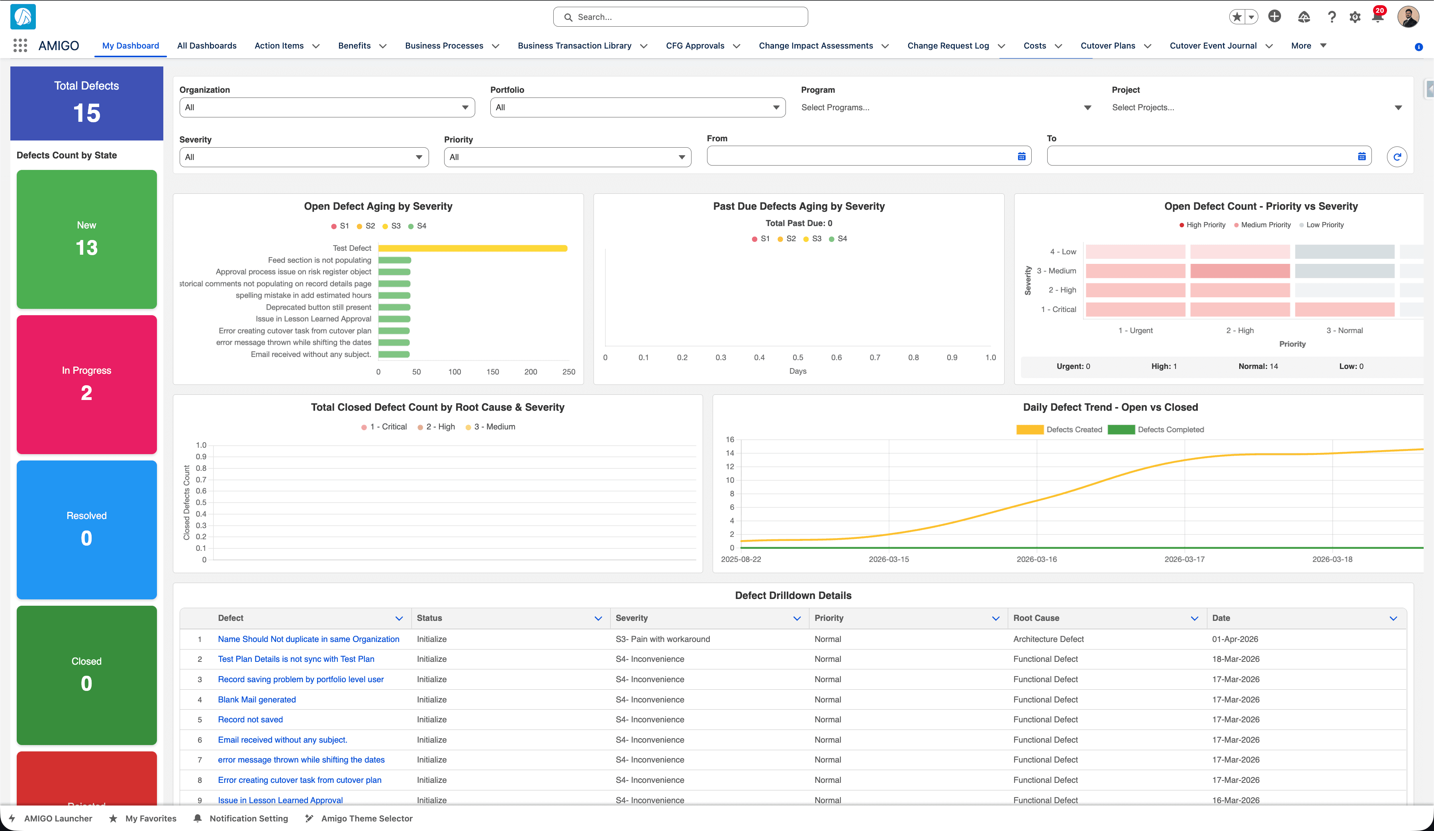
Task: Toggle S2 legend in Past Due Defects chart
Action: 786,239
